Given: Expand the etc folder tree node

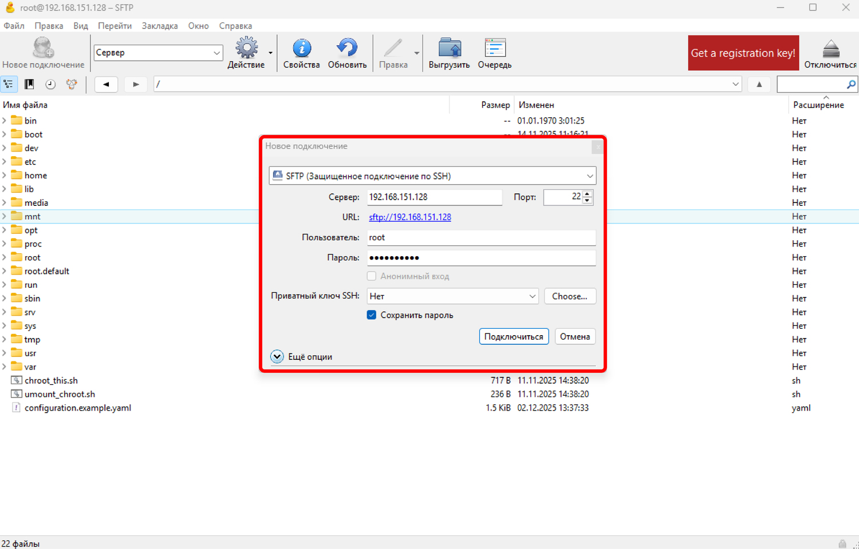Looking at the screenshot, I should click(5, 162).
